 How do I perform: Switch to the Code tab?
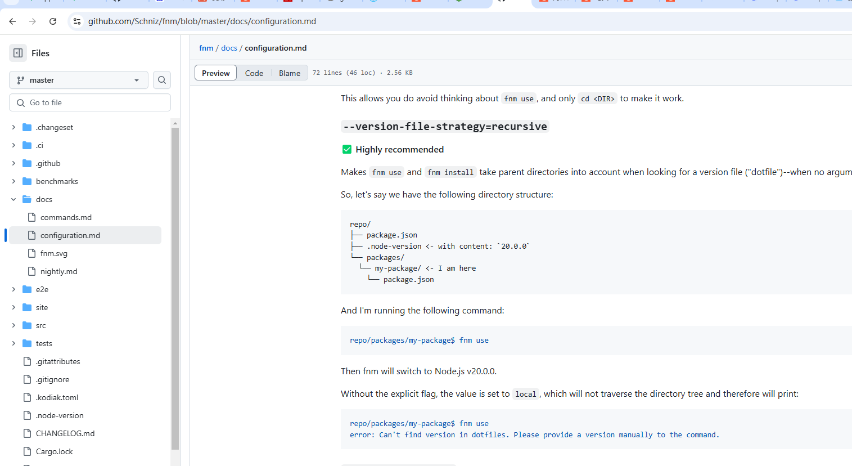pos(254,73)
